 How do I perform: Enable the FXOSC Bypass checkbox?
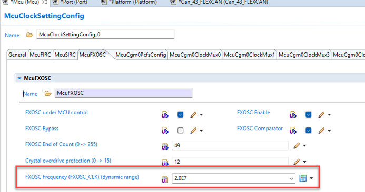181,131
